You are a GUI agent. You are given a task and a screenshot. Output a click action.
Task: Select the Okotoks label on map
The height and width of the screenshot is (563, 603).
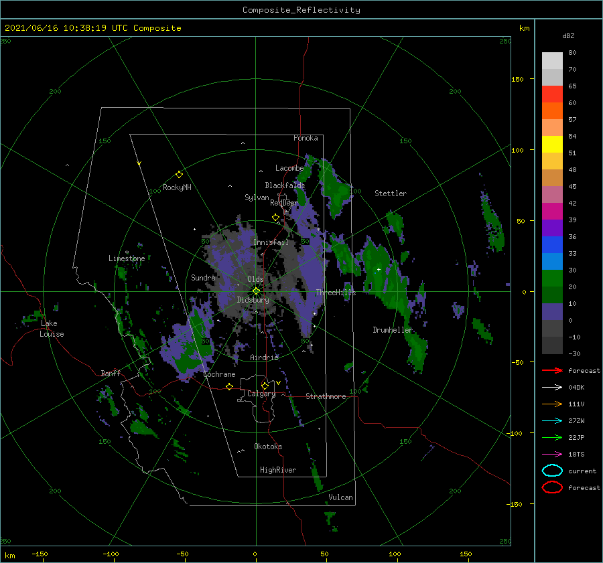click(268, 447)
